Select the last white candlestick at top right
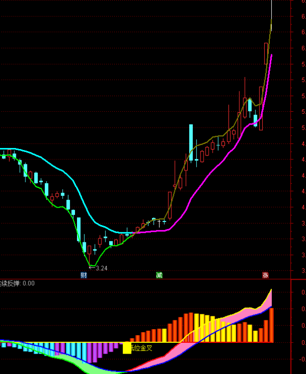Image resolution: width=306 pixels, height=374 pixels. (x=272, y=15)
